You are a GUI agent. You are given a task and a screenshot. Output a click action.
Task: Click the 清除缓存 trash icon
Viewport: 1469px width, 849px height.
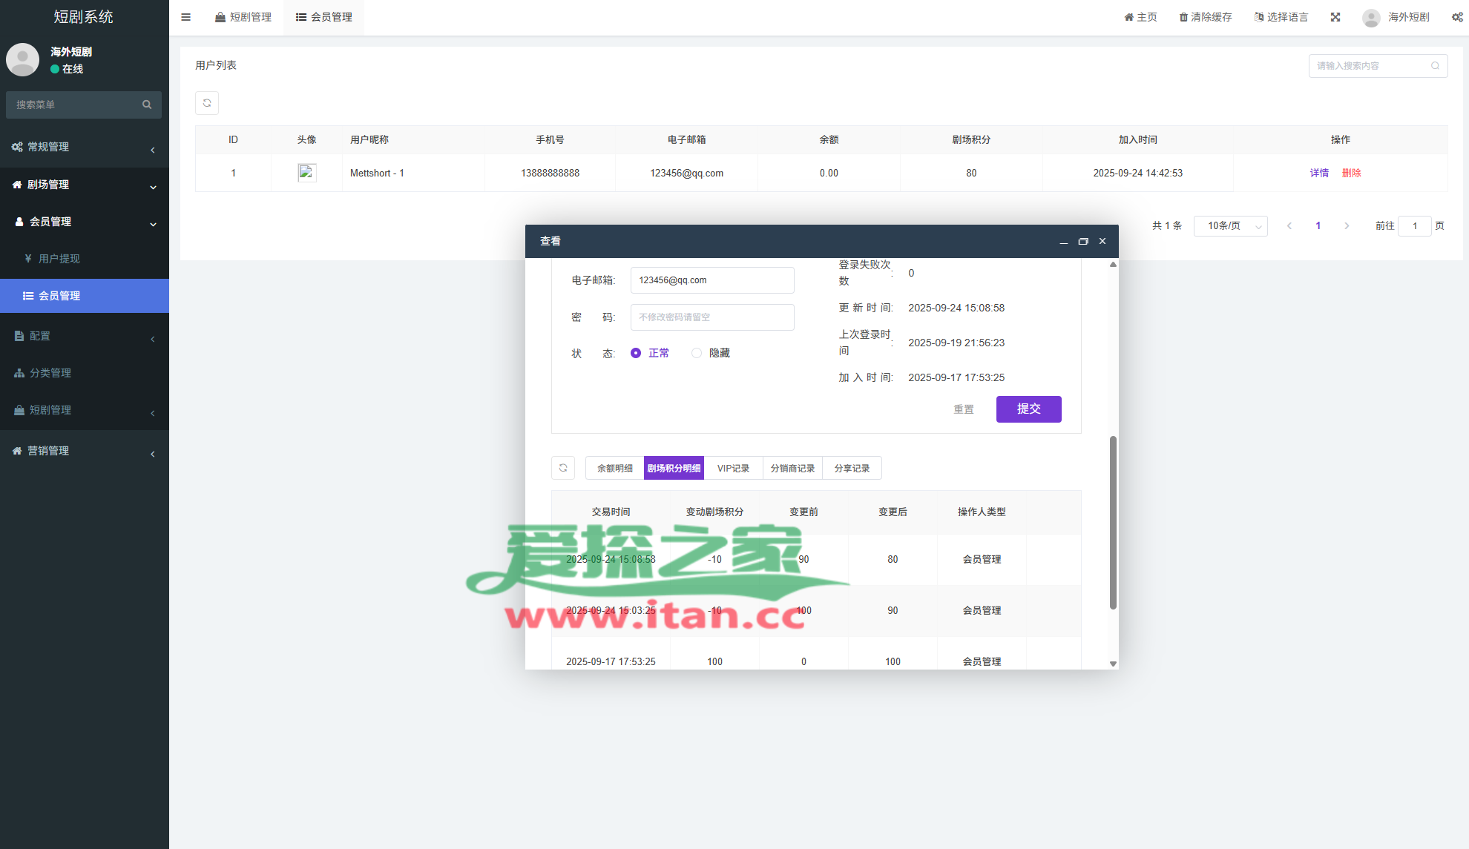[1183, 17]
